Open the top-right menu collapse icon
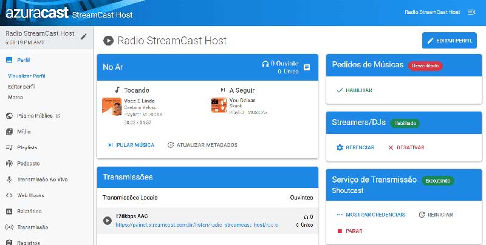 click(471, 12)
